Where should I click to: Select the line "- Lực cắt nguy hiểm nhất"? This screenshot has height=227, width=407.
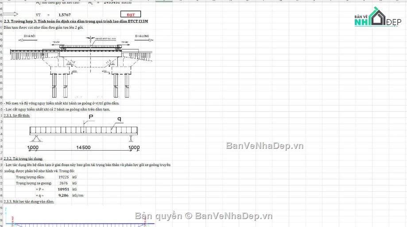pyautogui.click(x=57, y=109)
